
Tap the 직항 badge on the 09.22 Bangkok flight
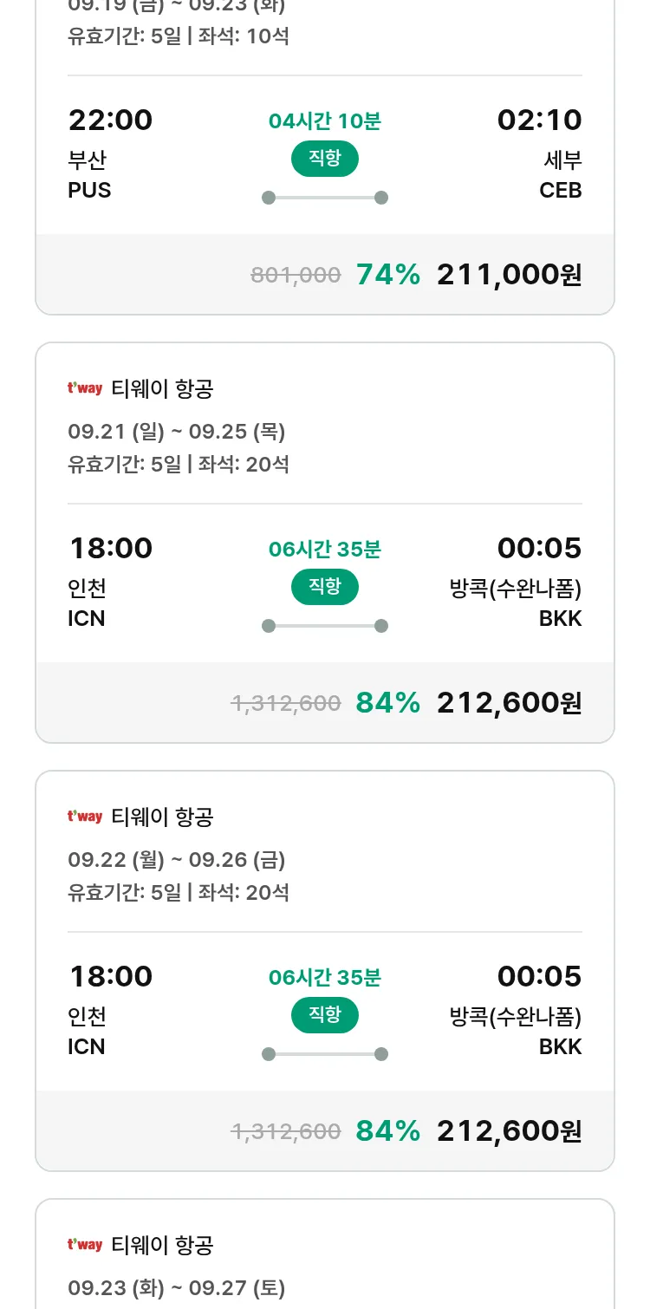(x=324, y=1014)
